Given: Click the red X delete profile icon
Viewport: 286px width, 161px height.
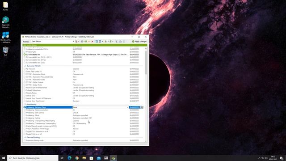Looking at the screenshot, I should point(93,42).
